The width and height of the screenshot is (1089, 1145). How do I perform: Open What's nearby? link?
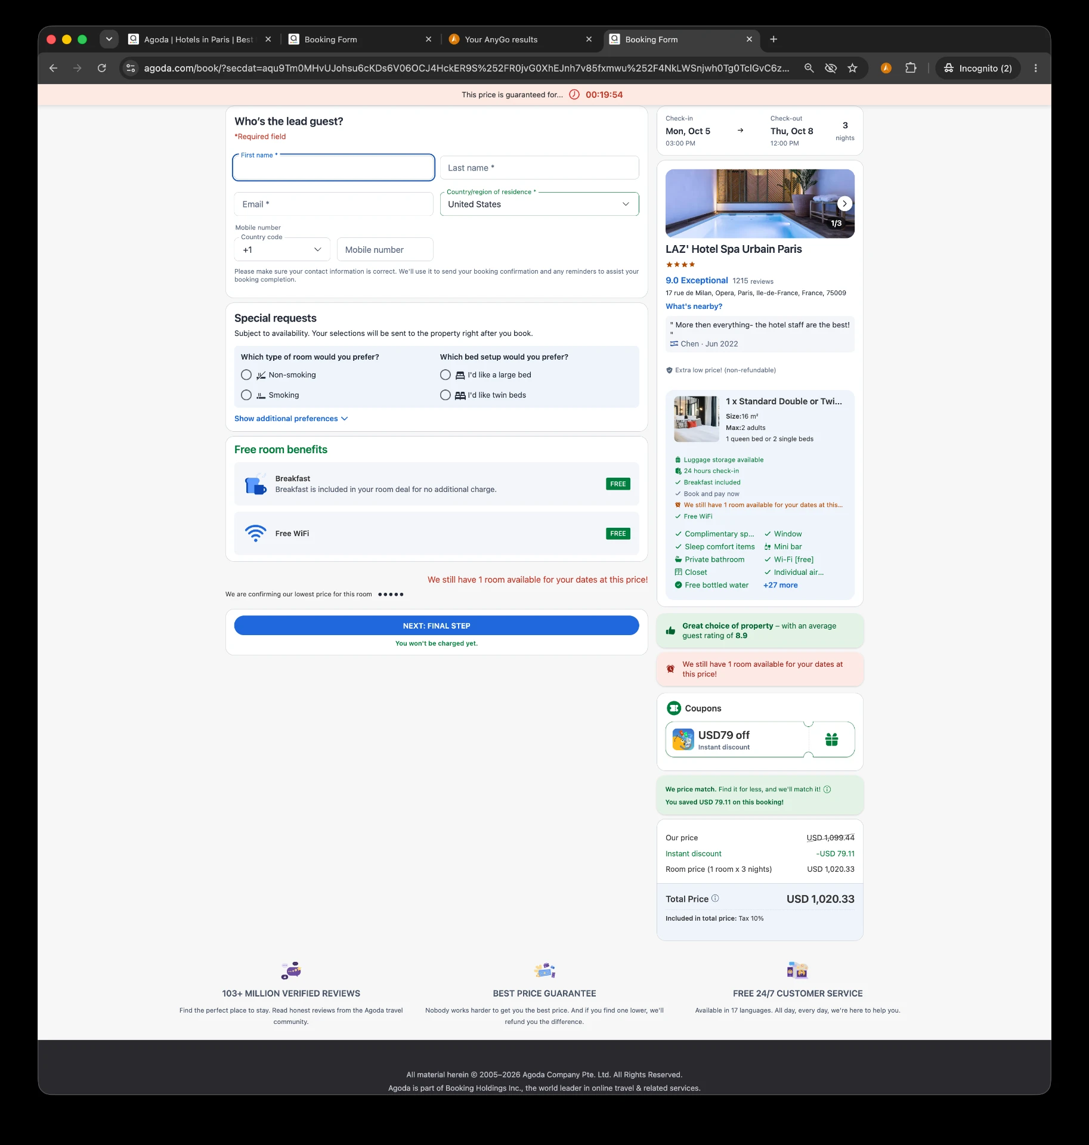point(694,307)
